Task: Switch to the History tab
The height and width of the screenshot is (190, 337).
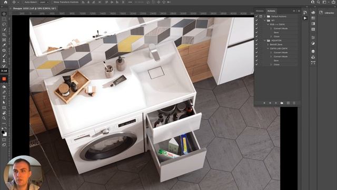Action: [x=260, y=11]
